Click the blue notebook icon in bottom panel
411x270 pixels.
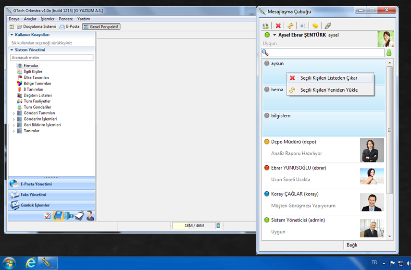click(x=58, y=216)
